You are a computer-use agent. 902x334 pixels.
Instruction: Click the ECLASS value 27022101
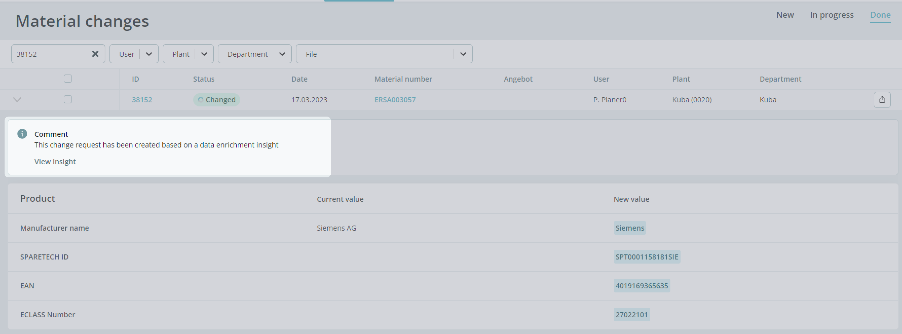click(631, 315)
